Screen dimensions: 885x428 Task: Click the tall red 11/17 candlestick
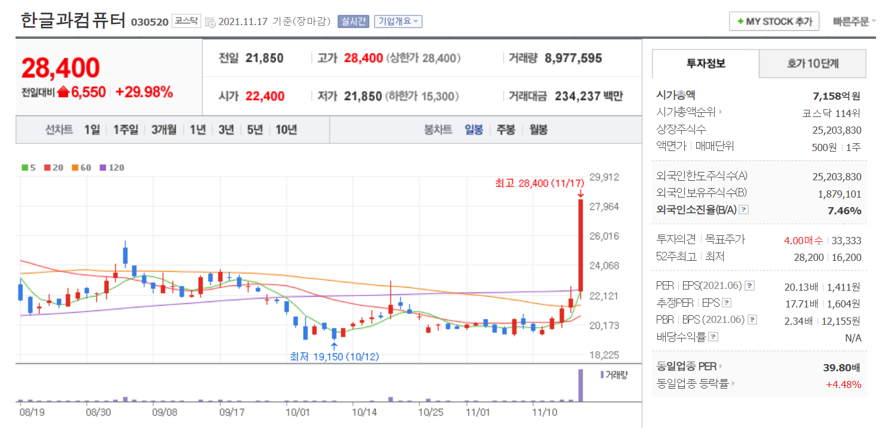click(580, 245)
